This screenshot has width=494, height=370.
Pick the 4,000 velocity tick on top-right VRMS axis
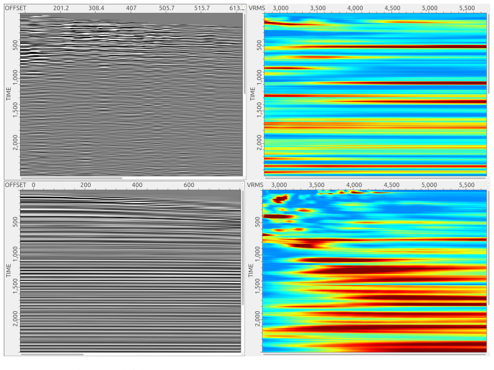click(x=355, y=8)
